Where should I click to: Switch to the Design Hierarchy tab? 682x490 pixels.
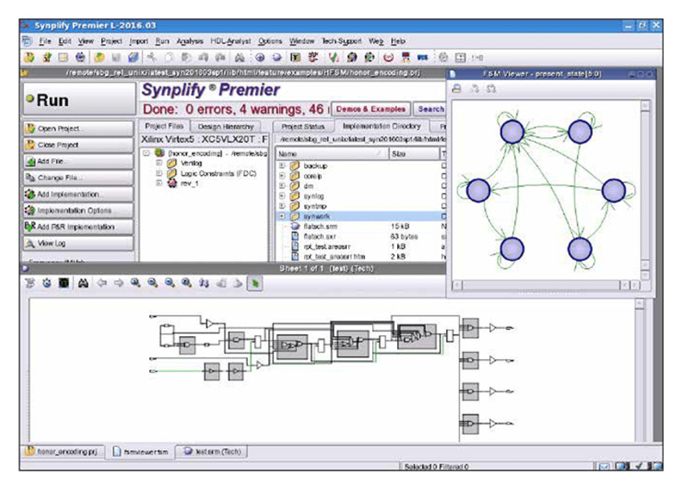225,126
